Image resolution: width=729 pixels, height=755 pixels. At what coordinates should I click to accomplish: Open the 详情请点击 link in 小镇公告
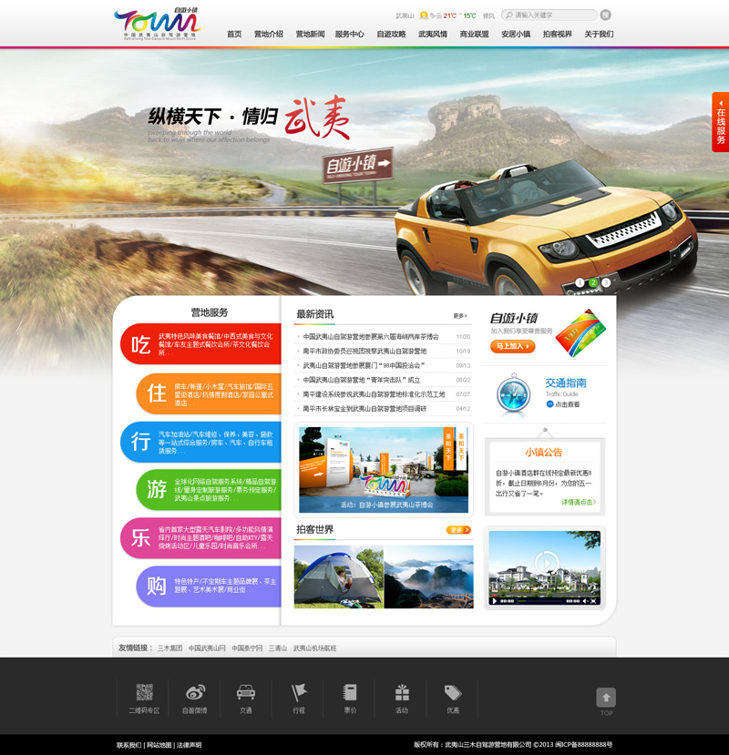coord(578,502)
